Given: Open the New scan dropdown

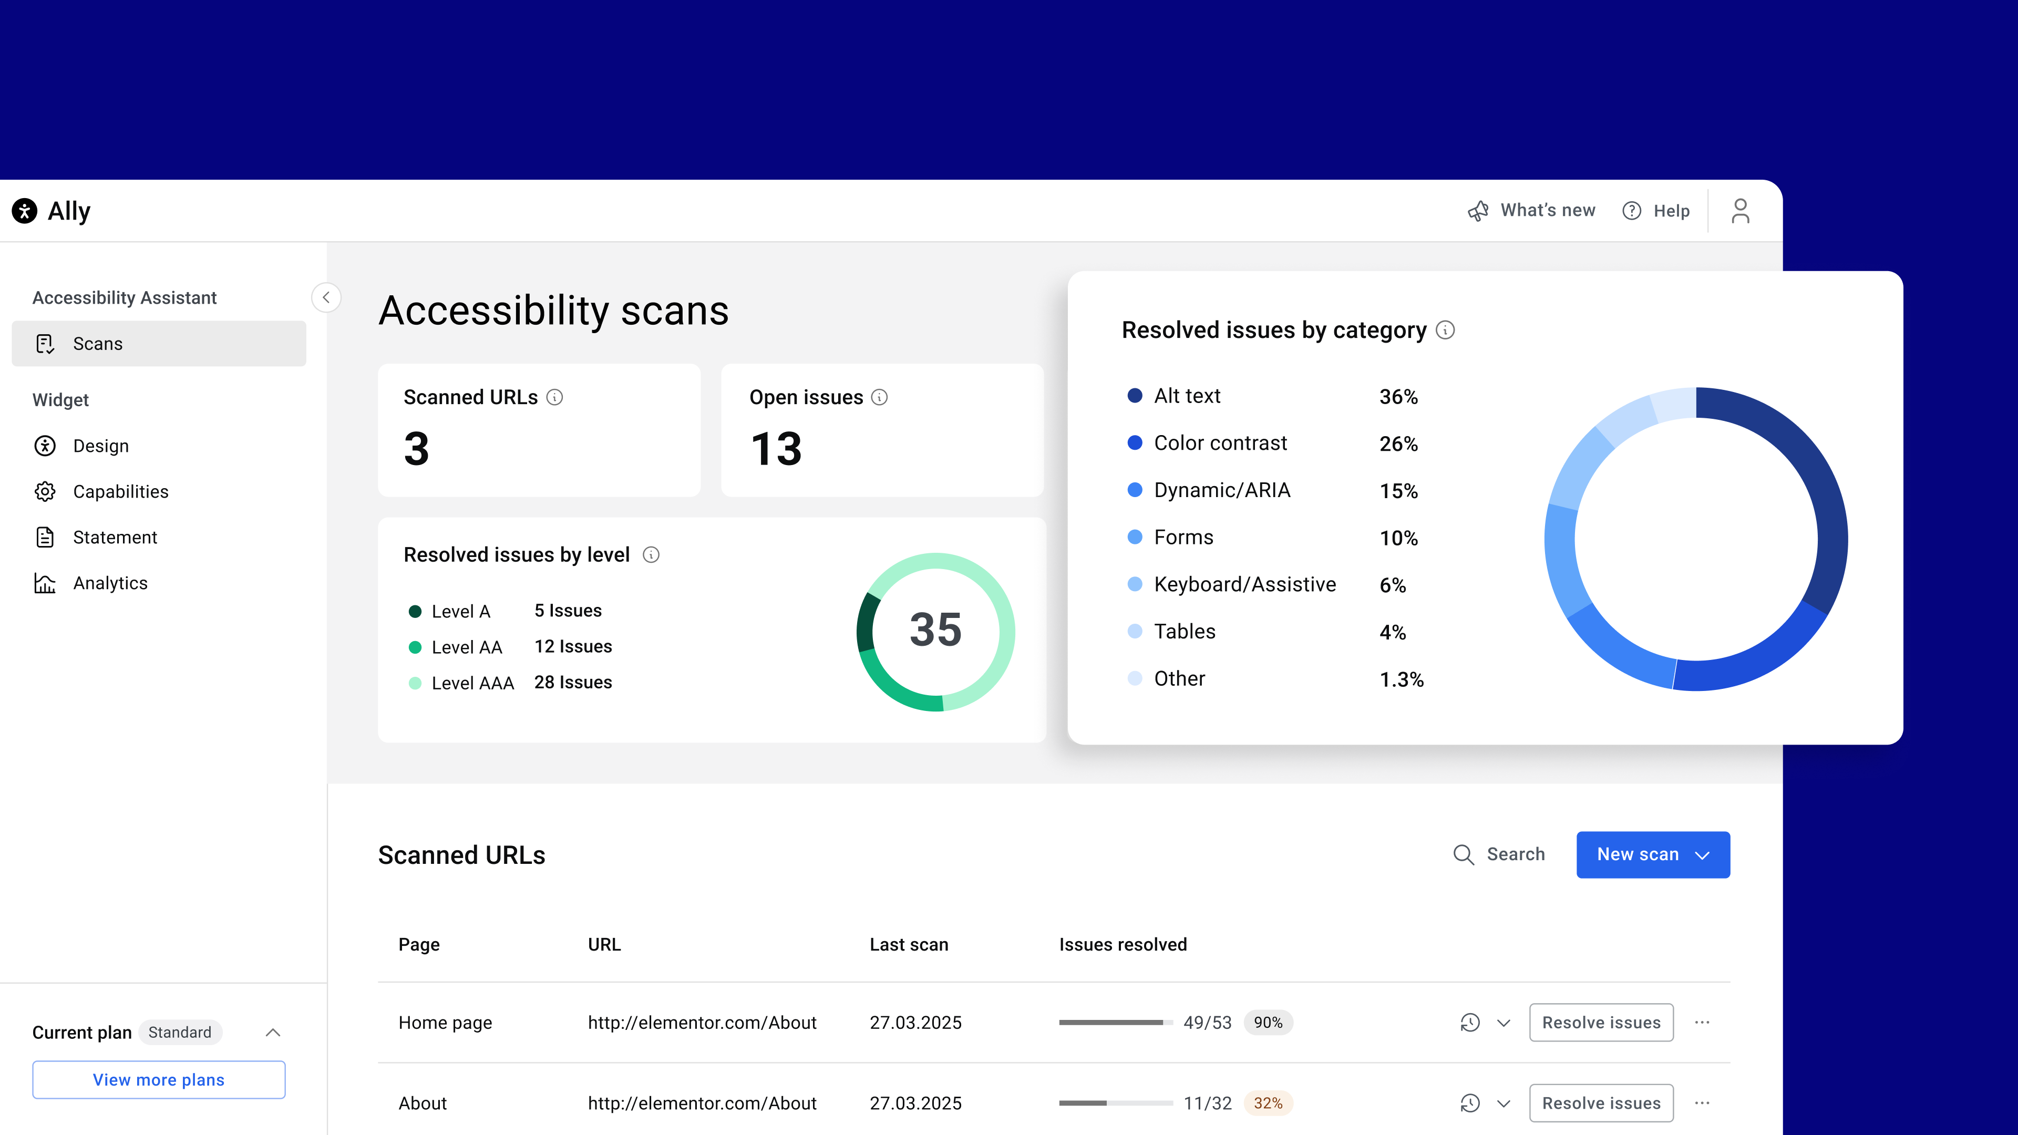Looking at the screenshot, I should (1653, 854).
